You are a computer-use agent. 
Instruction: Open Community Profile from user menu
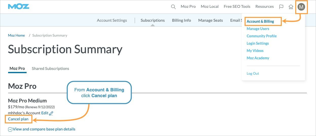pyautogui.click(x=262, y=36)
